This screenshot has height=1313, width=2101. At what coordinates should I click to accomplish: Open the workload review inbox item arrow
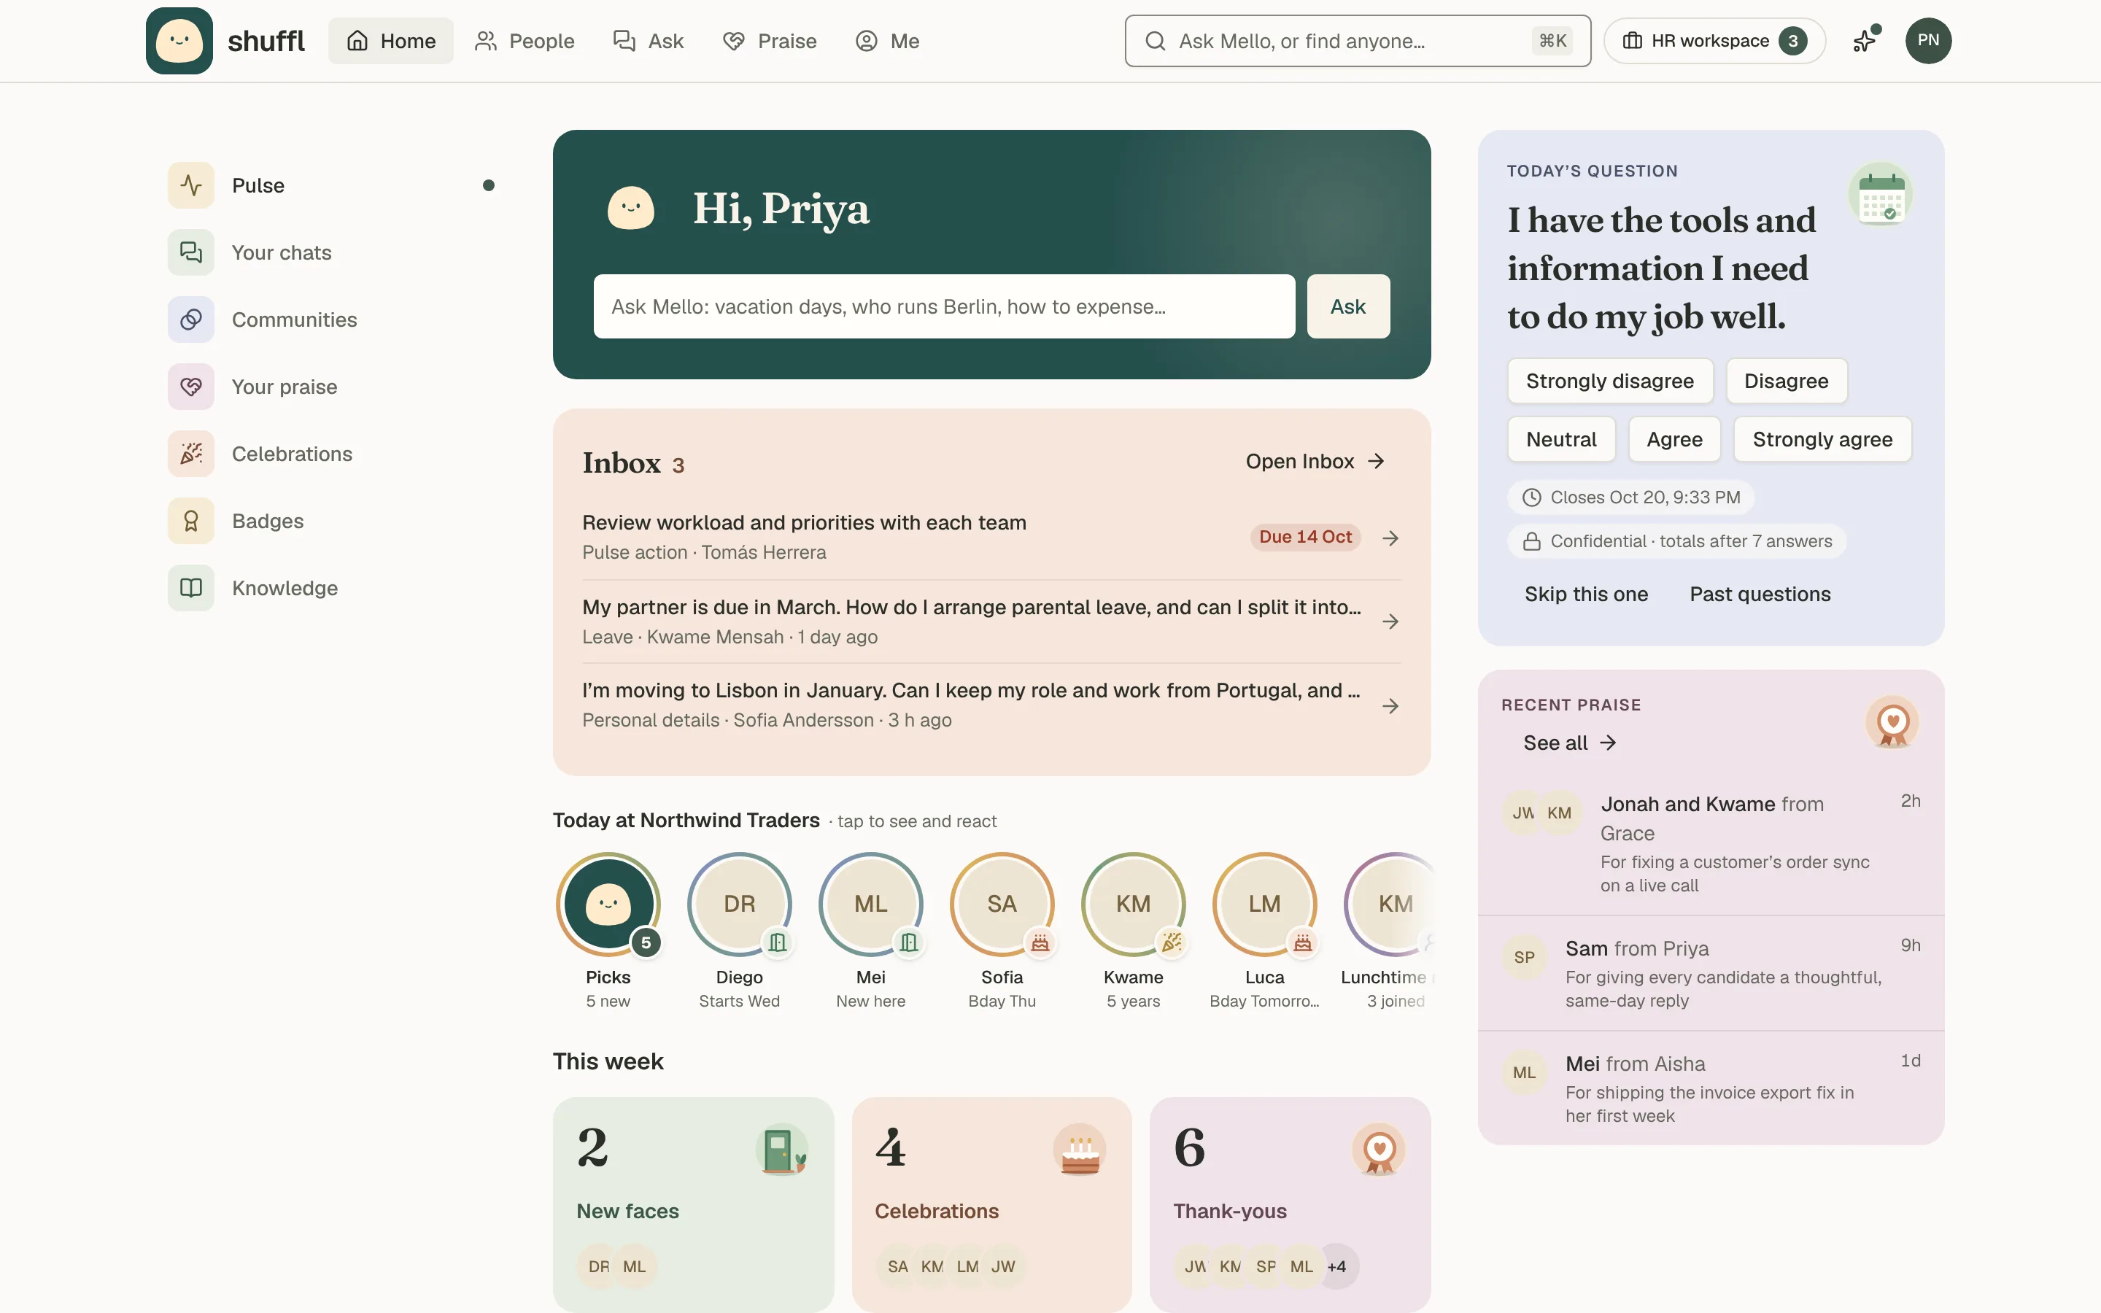point(1390,538)
